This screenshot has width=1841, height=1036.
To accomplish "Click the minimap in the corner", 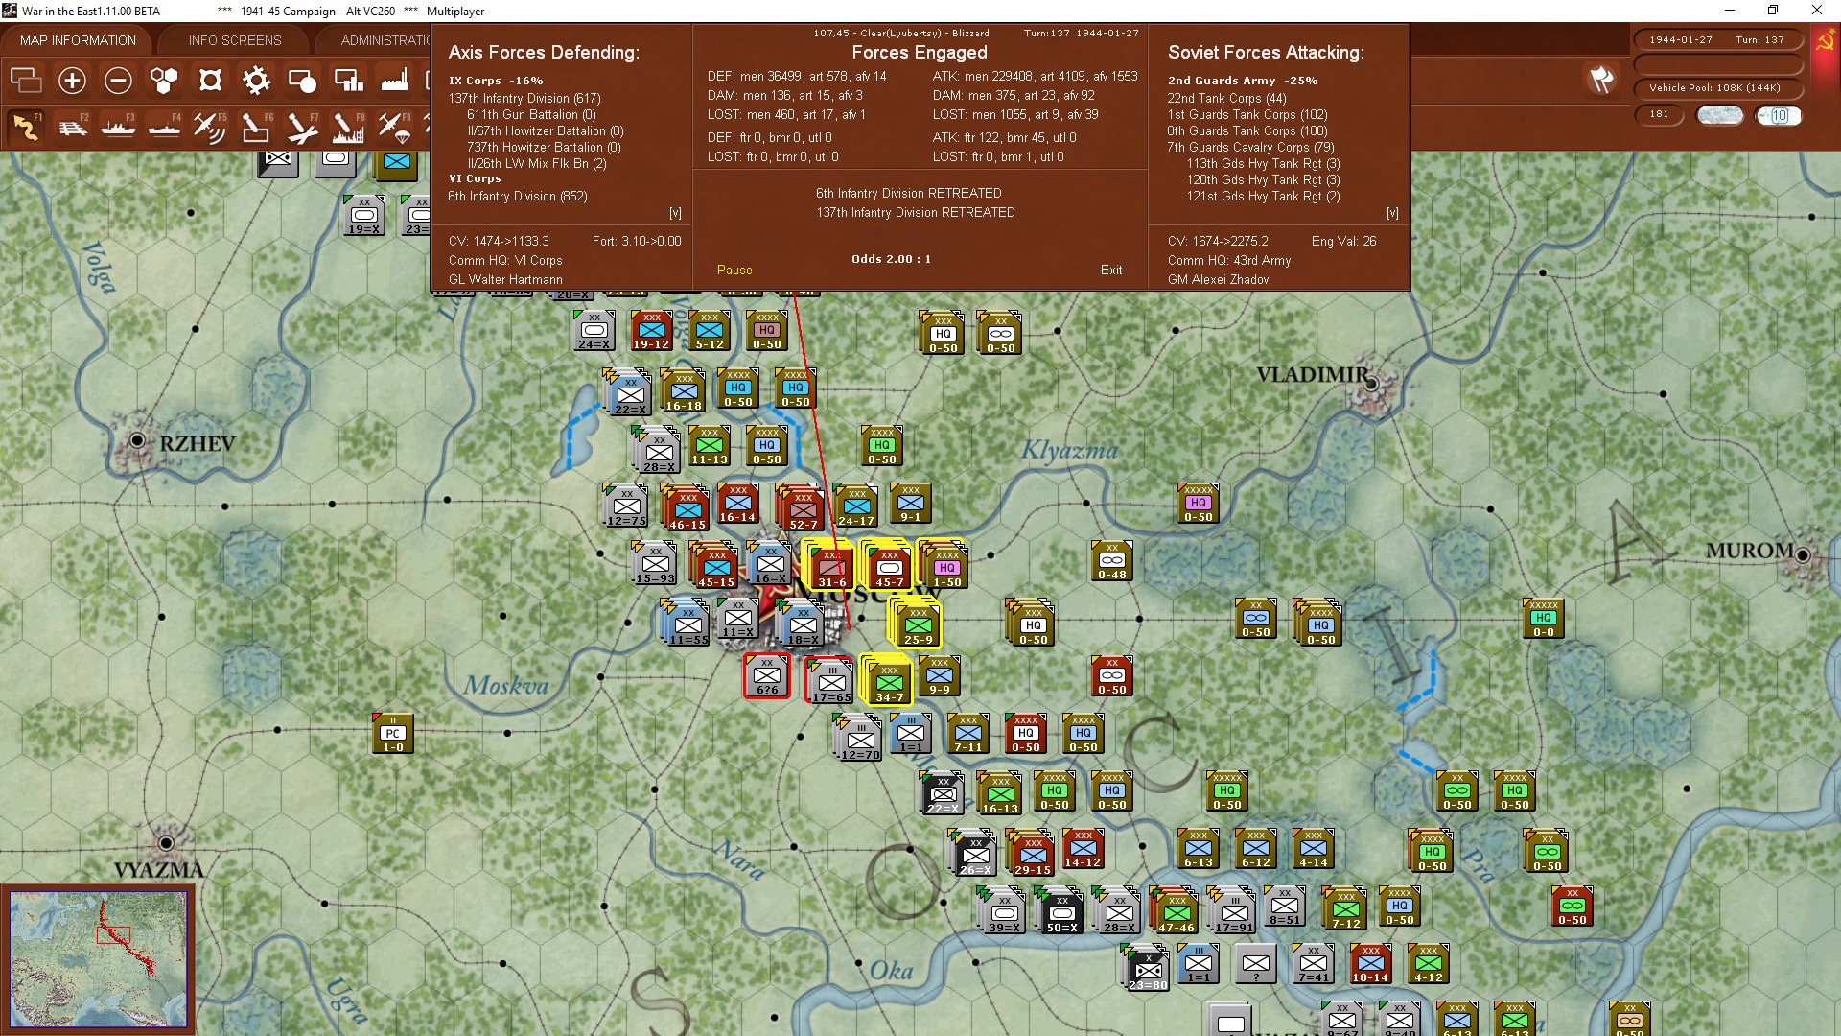I will (98, 959).
